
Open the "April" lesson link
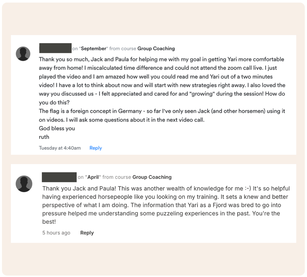click(93, 177)
